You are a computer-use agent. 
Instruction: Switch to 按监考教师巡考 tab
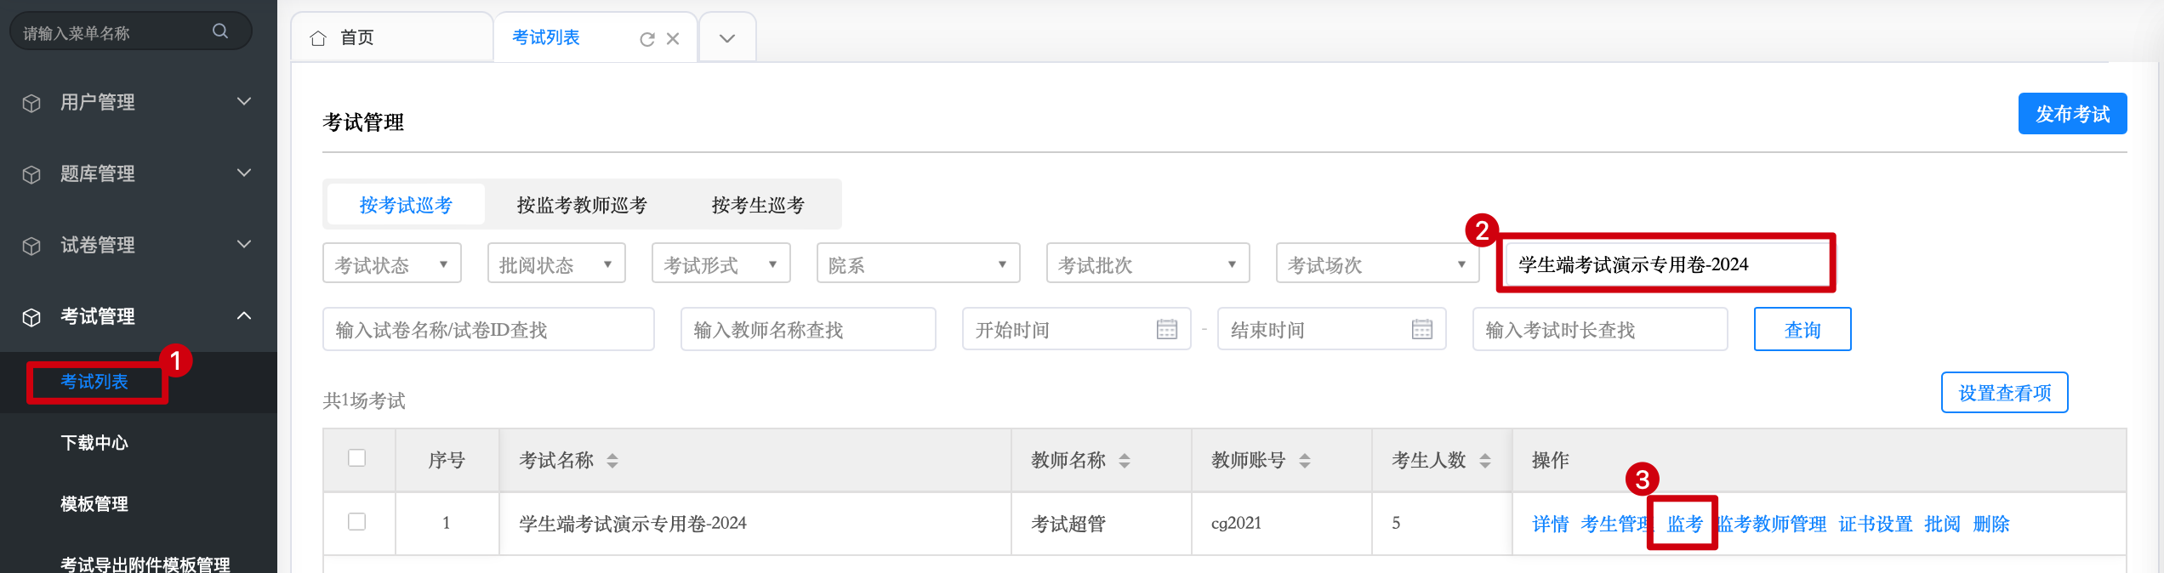click(582, 205)
